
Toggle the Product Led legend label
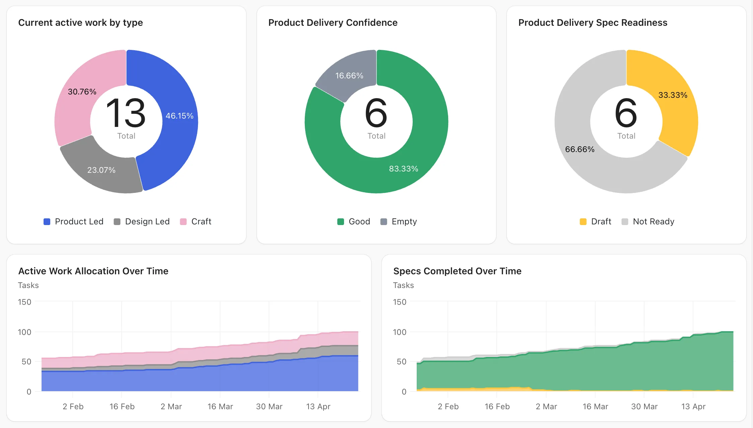[79, 222]
